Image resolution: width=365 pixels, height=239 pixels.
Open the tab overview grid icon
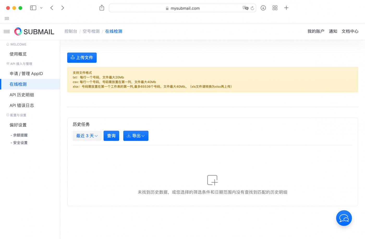click(275, 8)
